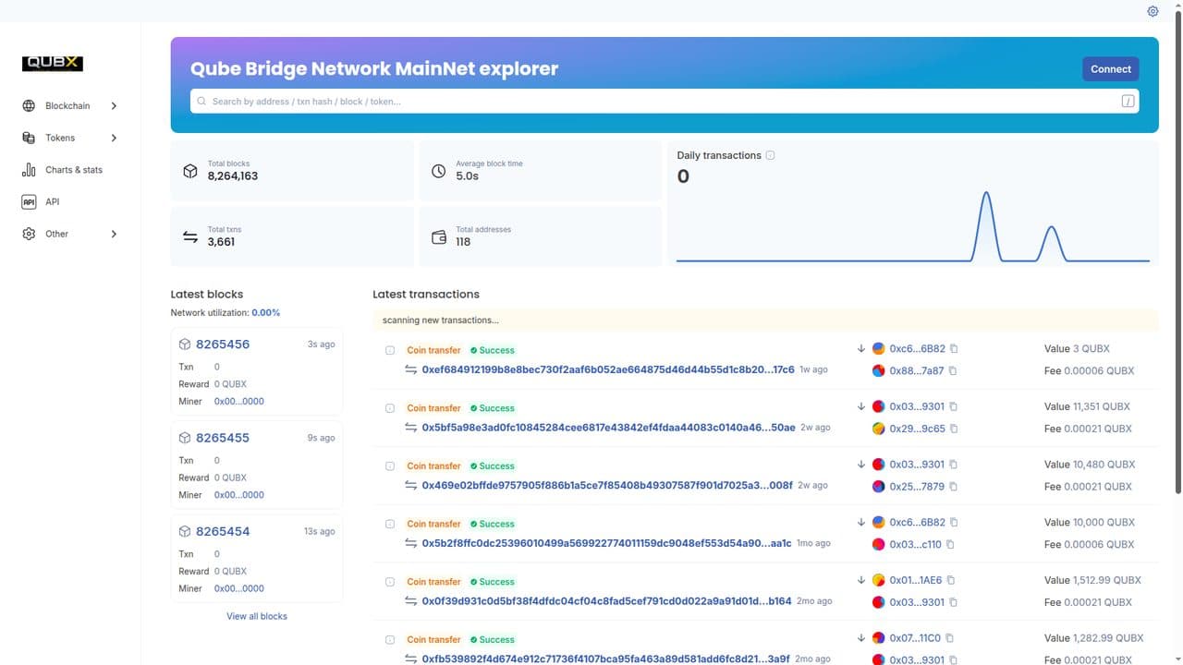Viewport: 1183px width, 665px height.
Task: Click avatar icon of address 0x88...7a87
Action: click(x=879, y=371)
